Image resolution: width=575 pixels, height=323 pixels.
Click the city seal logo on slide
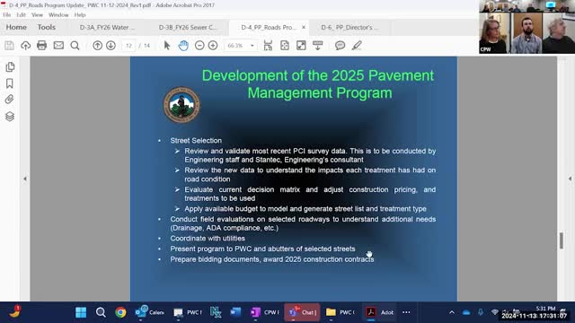click(181, 105)
